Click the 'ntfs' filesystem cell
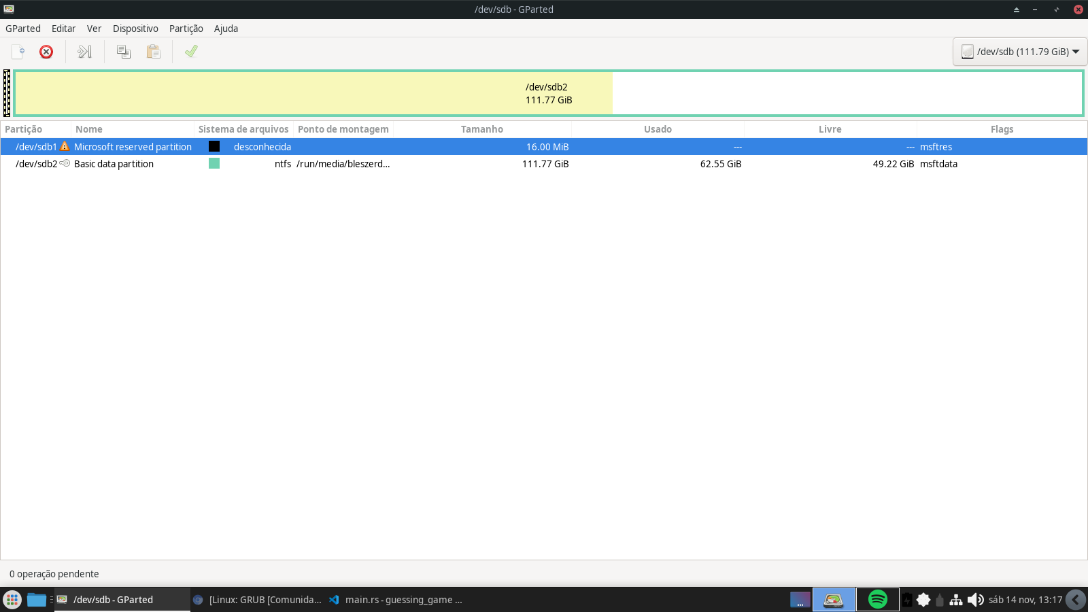 [283, 164]
